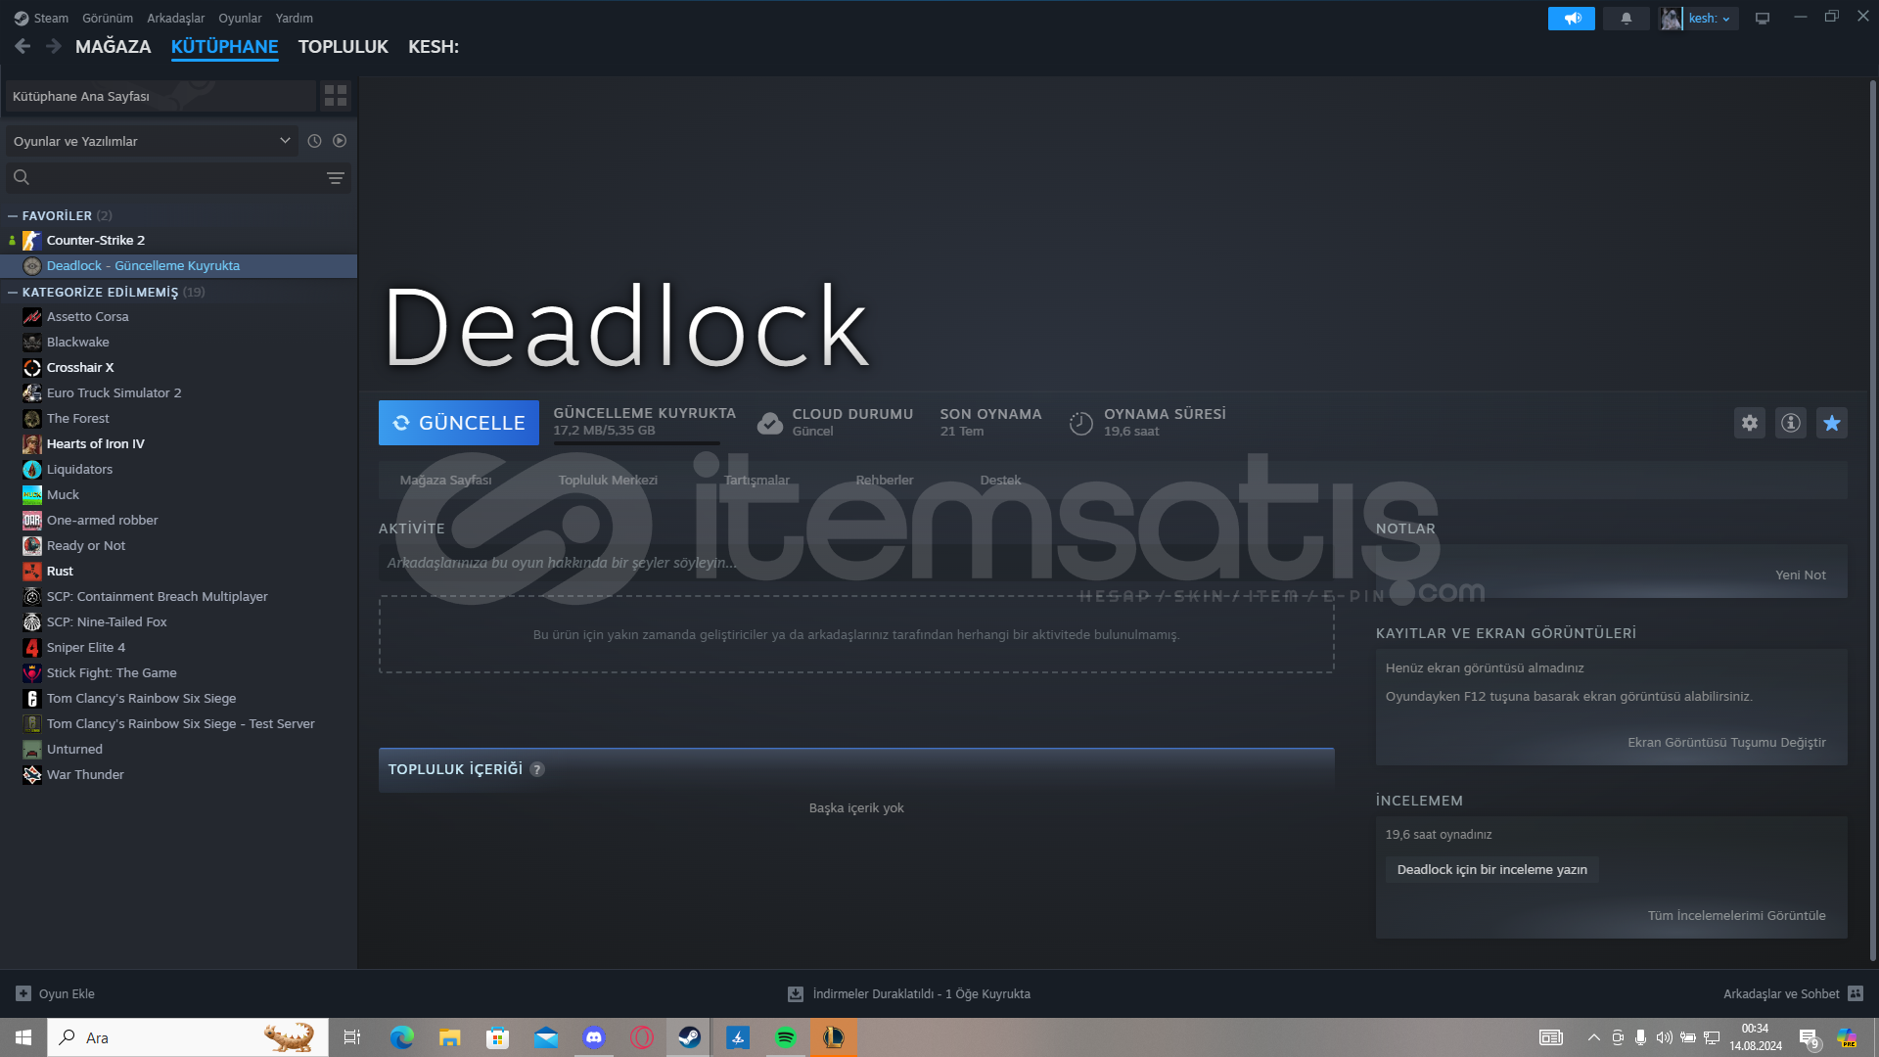Click the activity comment input field
The height and width of the screenshot is (1057, 1879).
coord(856,563)
